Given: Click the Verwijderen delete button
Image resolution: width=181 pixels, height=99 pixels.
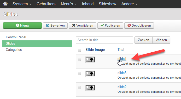Looking at the screenshot, I should tap(83, 26).
